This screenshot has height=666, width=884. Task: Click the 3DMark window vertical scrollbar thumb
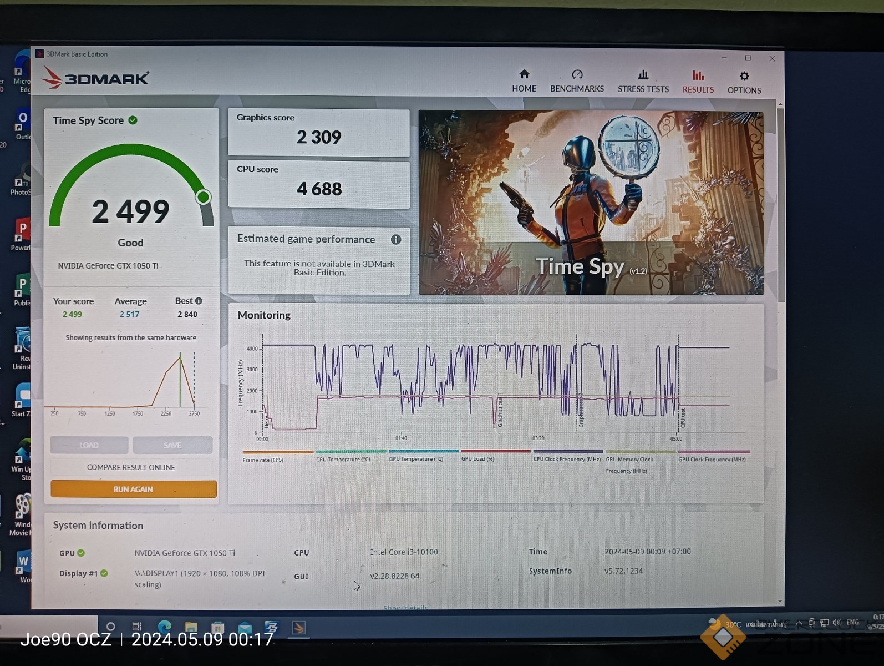point(780,205)
